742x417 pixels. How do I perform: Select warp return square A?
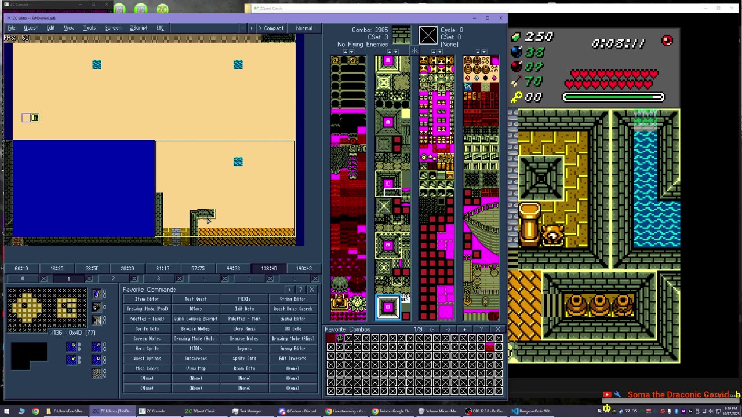(71, 346)
